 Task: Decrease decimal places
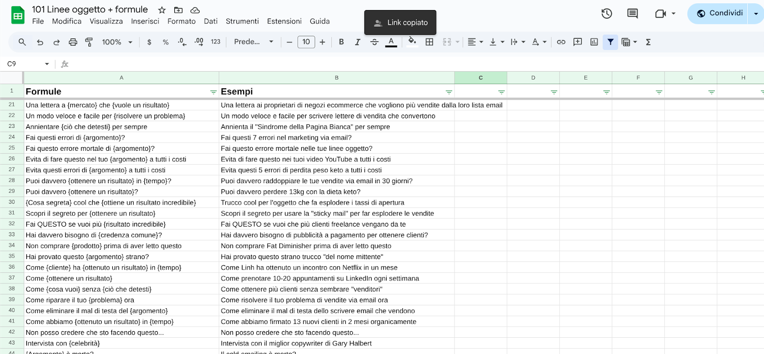182,42
